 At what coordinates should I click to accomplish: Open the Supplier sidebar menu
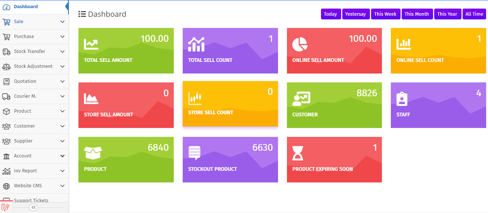(34, 141)
